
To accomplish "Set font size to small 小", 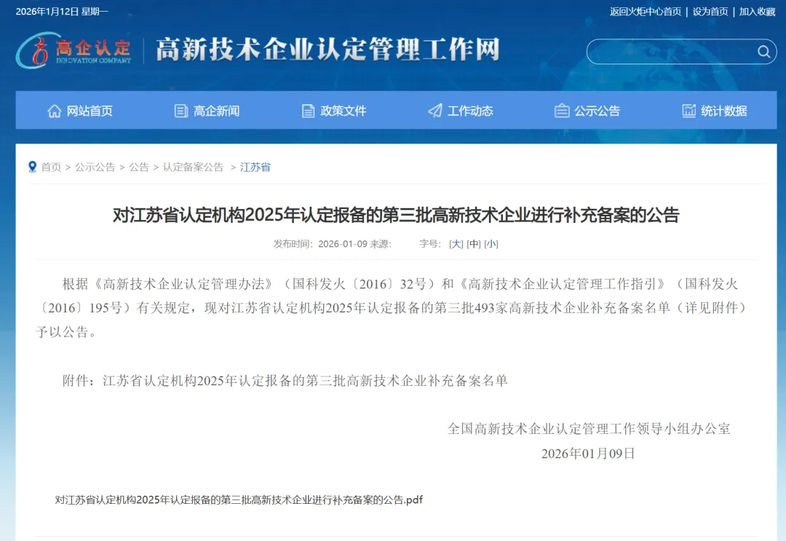I will click(x=491, y=244).
